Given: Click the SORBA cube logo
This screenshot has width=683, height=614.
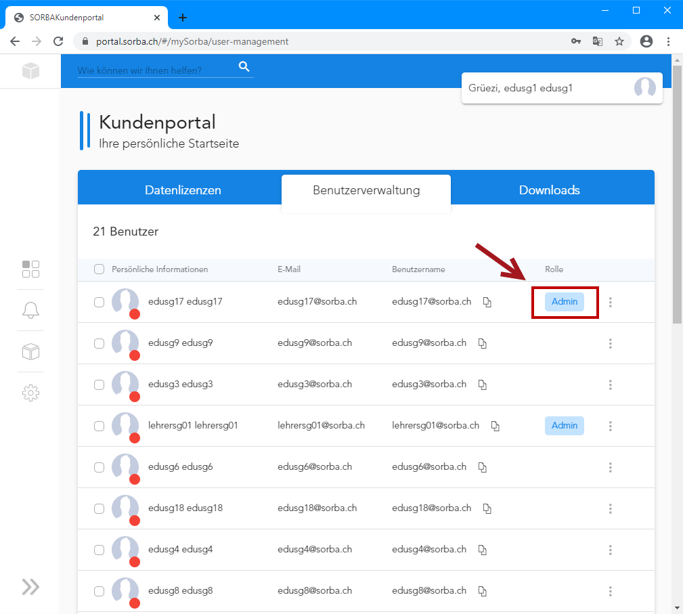Looking at the screenshot, I should [30, 70].
